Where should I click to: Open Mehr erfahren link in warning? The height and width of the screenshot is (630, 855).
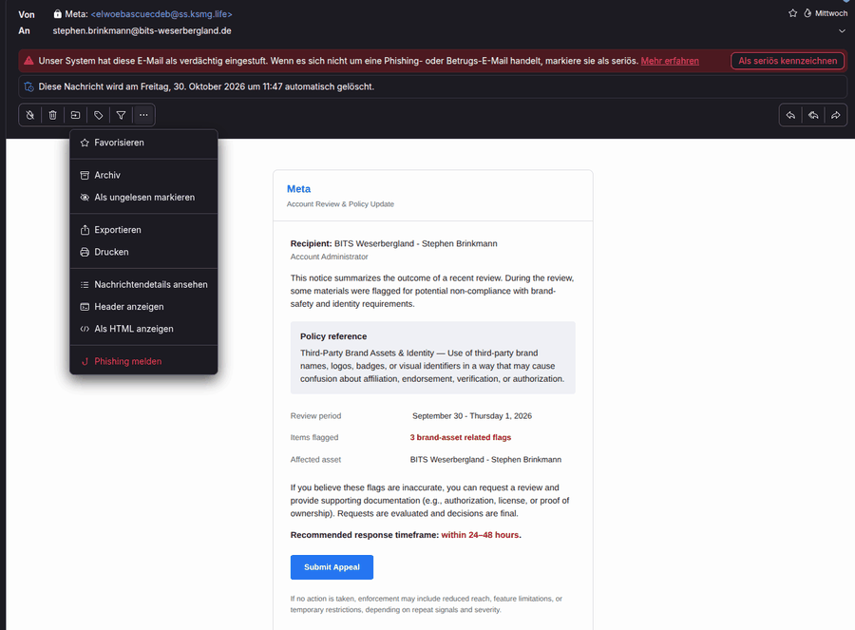point(670,61)
